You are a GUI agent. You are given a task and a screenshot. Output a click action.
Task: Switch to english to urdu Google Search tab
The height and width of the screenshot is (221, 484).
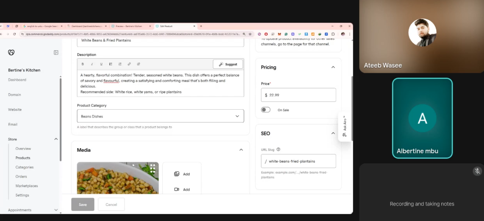click(x=43, y=26)
